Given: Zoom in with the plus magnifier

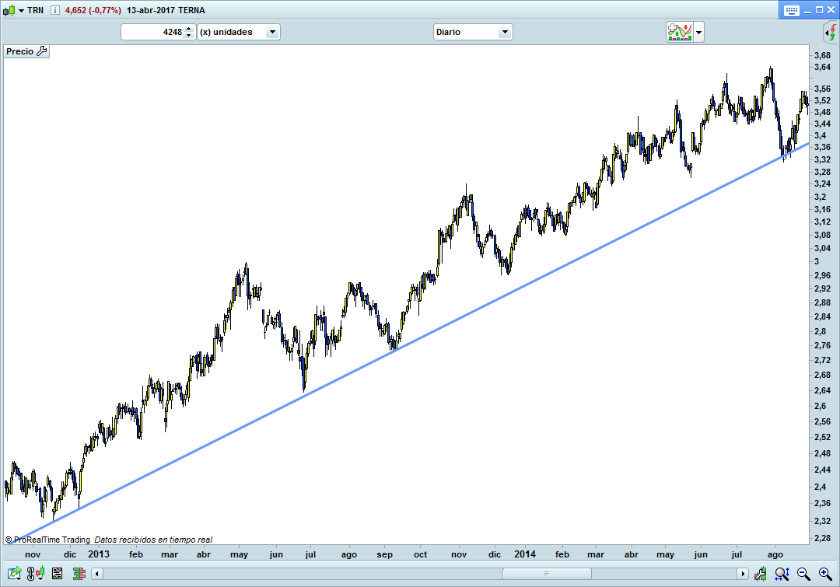Looking at the screenshot, I should pyautogui.click(x=824, y=574).
